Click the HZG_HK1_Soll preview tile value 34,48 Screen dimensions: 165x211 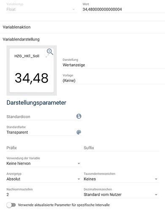(x=32, y=78)
